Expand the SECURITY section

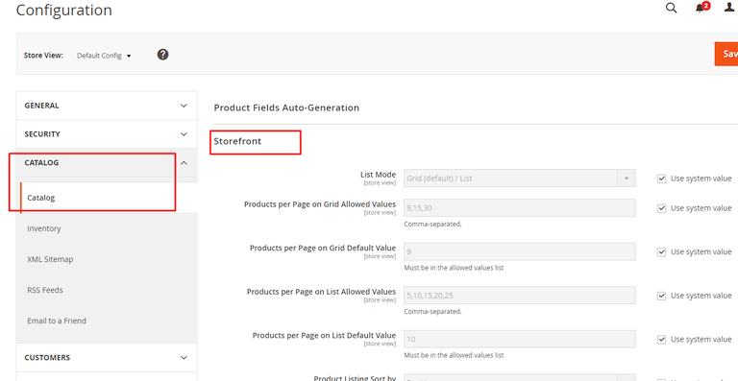tap(107, 134)
